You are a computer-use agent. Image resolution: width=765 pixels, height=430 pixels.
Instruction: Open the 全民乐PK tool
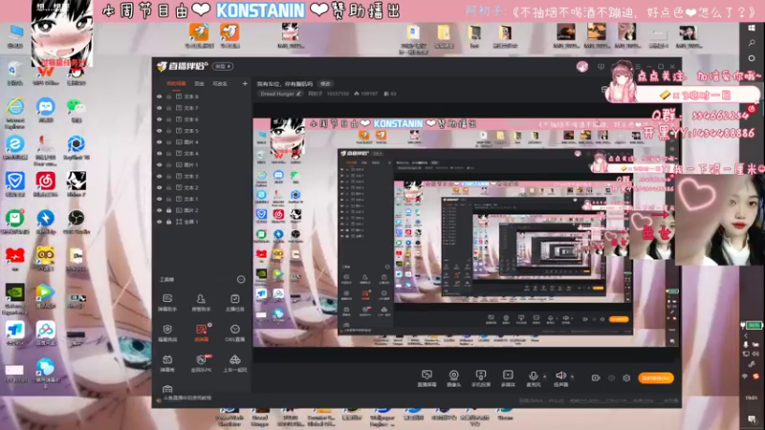click(201, 363)
